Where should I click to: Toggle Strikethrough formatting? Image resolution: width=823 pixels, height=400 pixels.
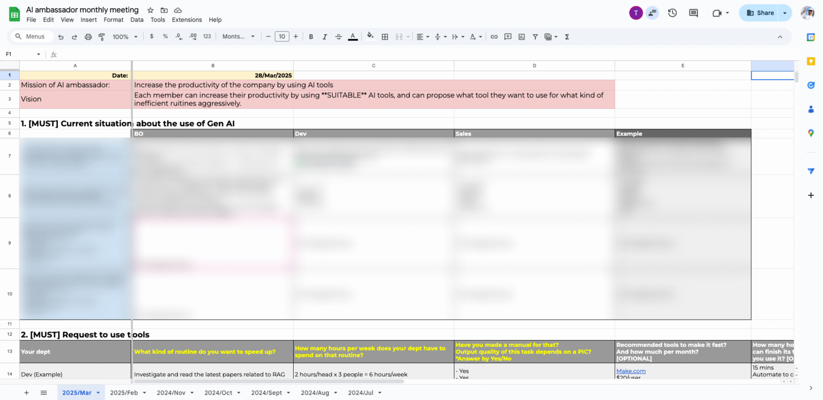point(339,37)
